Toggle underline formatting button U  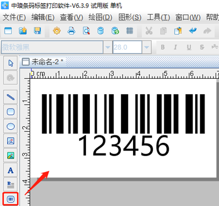(189, 47)
